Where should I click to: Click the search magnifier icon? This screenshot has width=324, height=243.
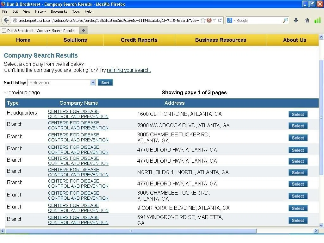(x=285, y=20)
